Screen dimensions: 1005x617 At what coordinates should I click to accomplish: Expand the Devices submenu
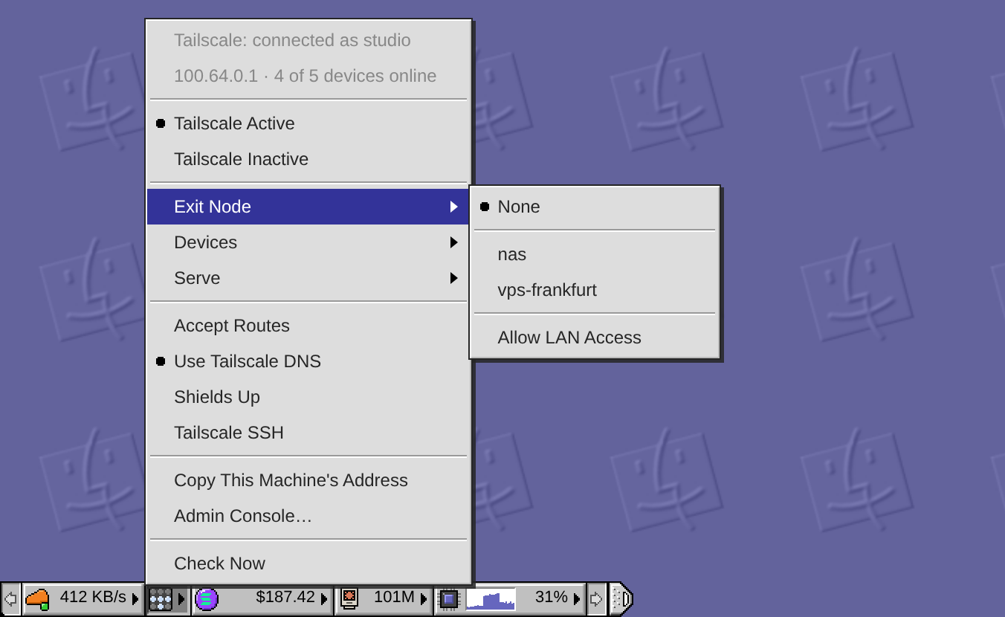[308, 242]
